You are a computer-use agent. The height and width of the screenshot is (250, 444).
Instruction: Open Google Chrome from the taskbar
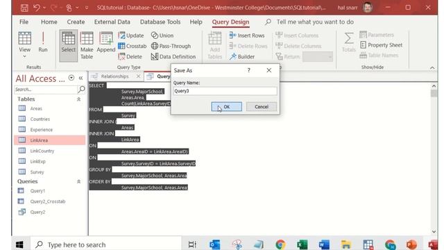coord(280,244)
